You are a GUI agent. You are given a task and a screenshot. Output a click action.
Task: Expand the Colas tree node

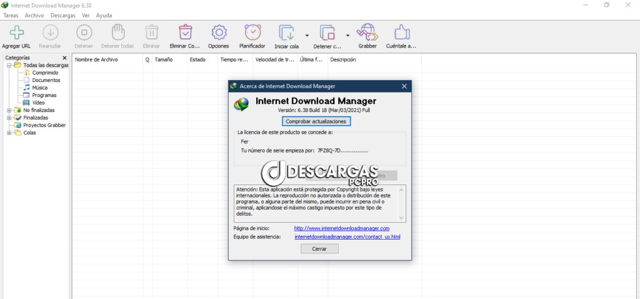coord(9,133)
